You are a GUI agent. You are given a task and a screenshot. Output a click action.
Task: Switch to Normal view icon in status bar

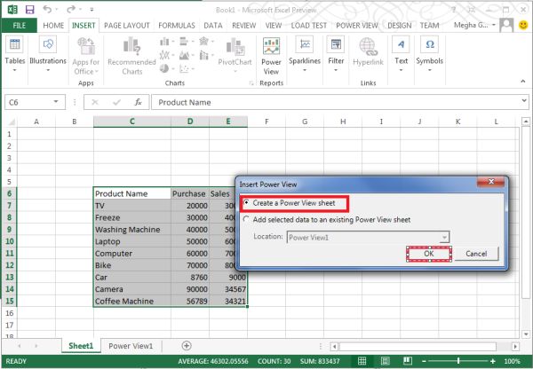point(362,361)
